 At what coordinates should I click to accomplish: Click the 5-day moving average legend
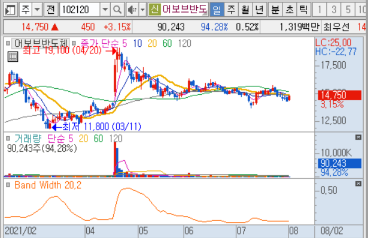point(124,43)
